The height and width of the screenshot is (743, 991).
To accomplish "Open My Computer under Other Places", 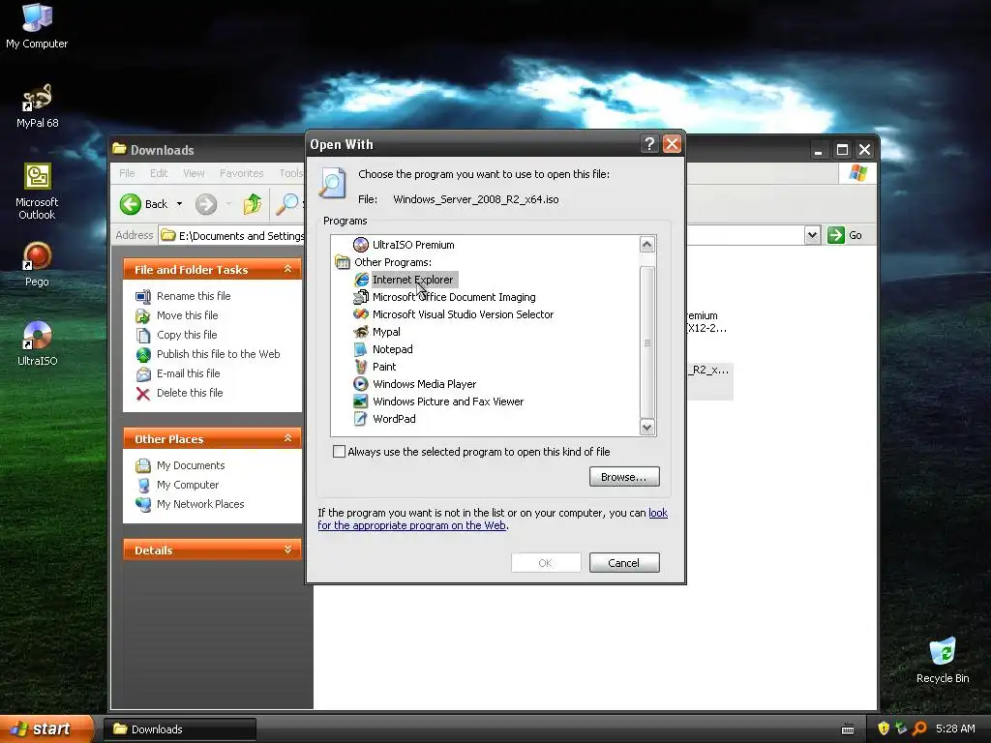I will click(x=178, y=485).
